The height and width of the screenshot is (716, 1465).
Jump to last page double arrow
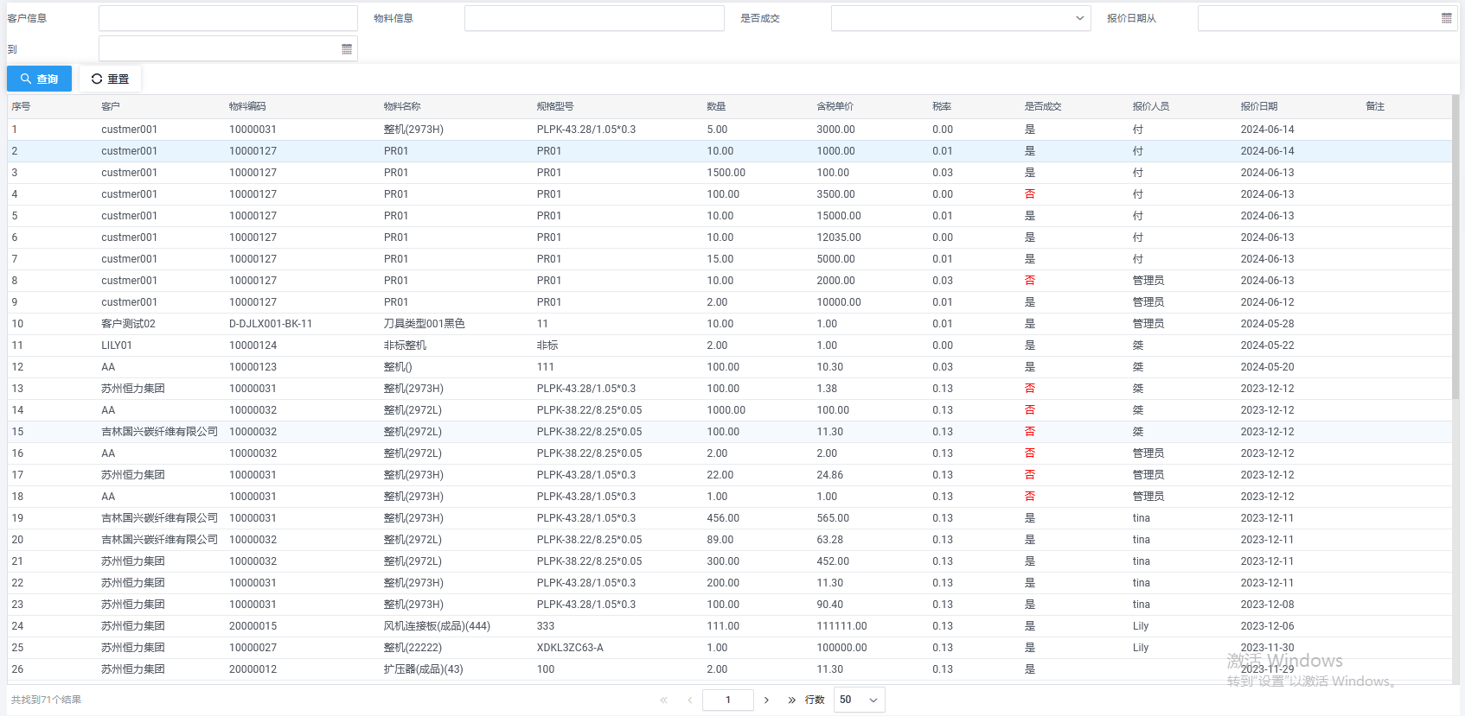pyautogui.click(x=791, y=700)
